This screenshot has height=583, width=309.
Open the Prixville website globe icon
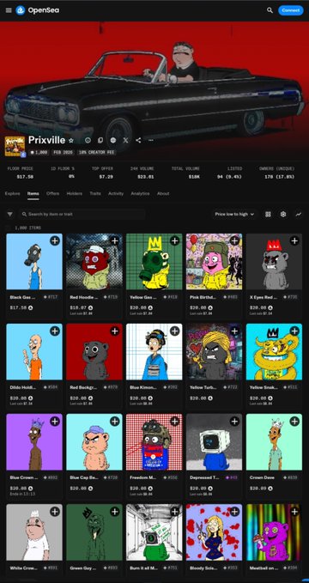tap(113, 140)
